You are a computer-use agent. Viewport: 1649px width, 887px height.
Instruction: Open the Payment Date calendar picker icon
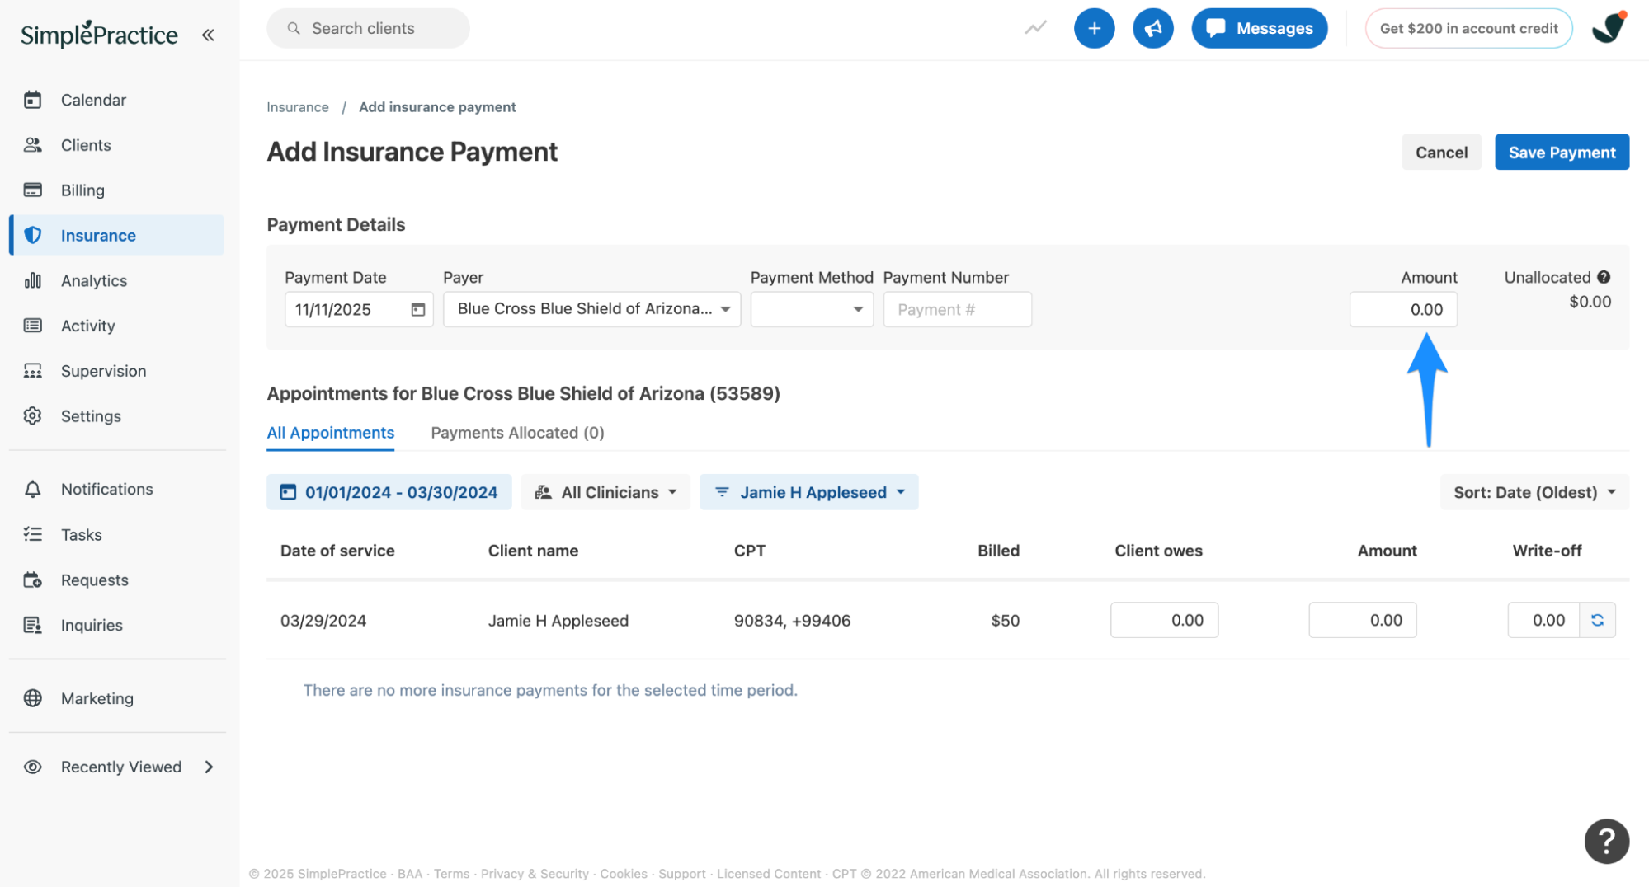click(x=418, y=309)
